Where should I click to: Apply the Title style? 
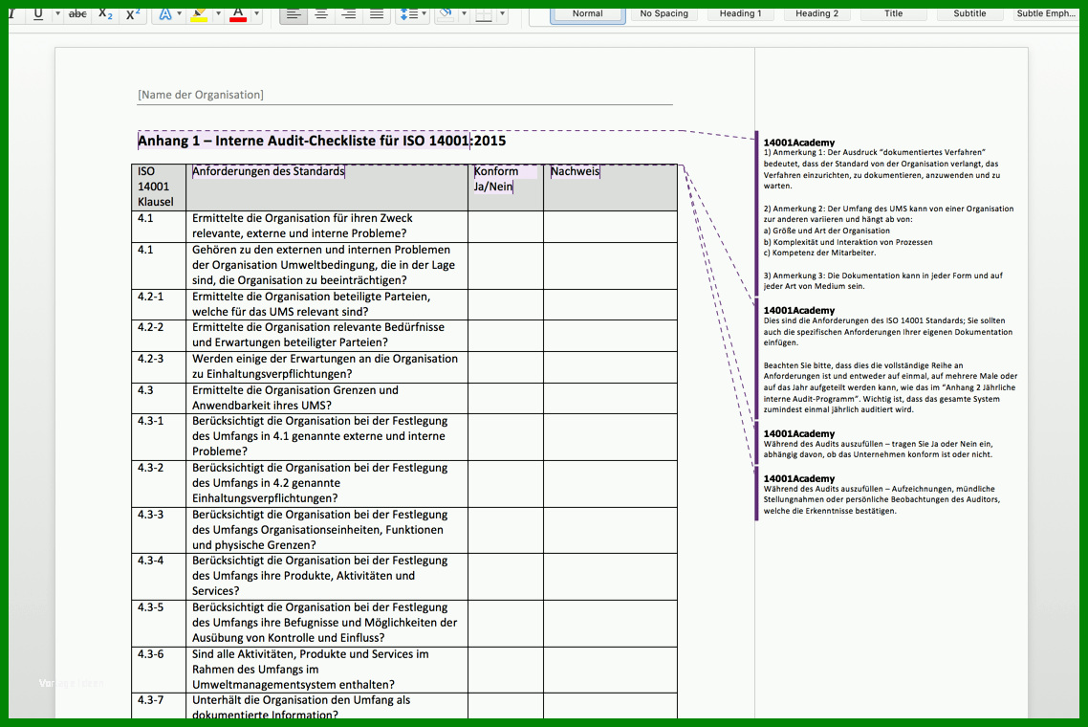click(894, 14)
